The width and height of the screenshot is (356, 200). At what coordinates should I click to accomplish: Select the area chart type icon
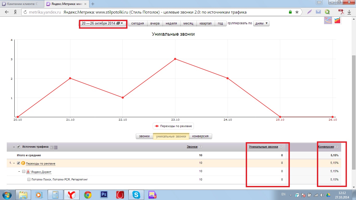337,20
